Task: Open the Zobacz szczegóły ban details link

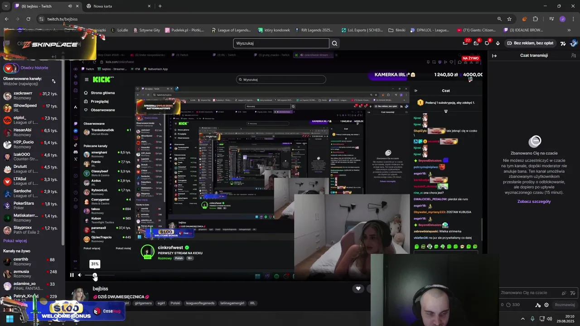Action: pos(534,201)
